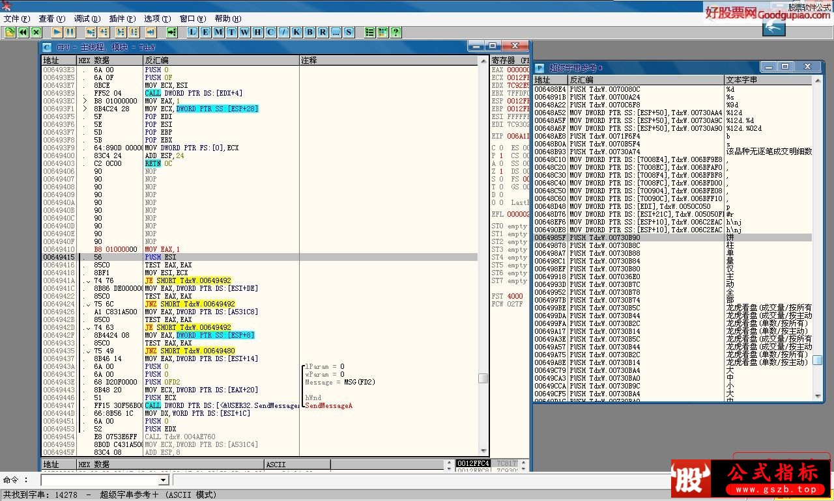Click the Trace over toolbar icon
Image resolution: width=834 pixels, height=501 pixels.
[x=134, y=32]
